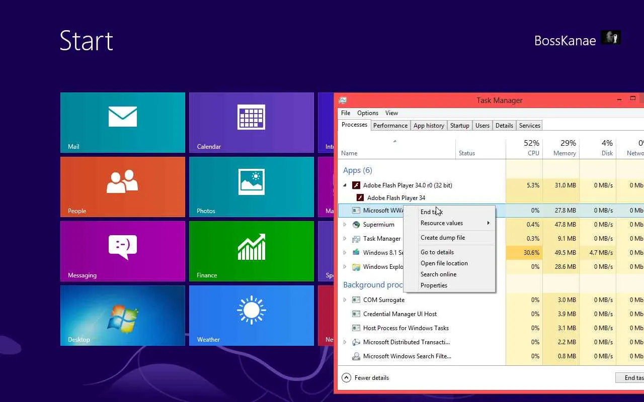Image resolution: width=644 pixels, height=402 pixels.
Task: Expand the Supermium process group
Action: point(345,225)
